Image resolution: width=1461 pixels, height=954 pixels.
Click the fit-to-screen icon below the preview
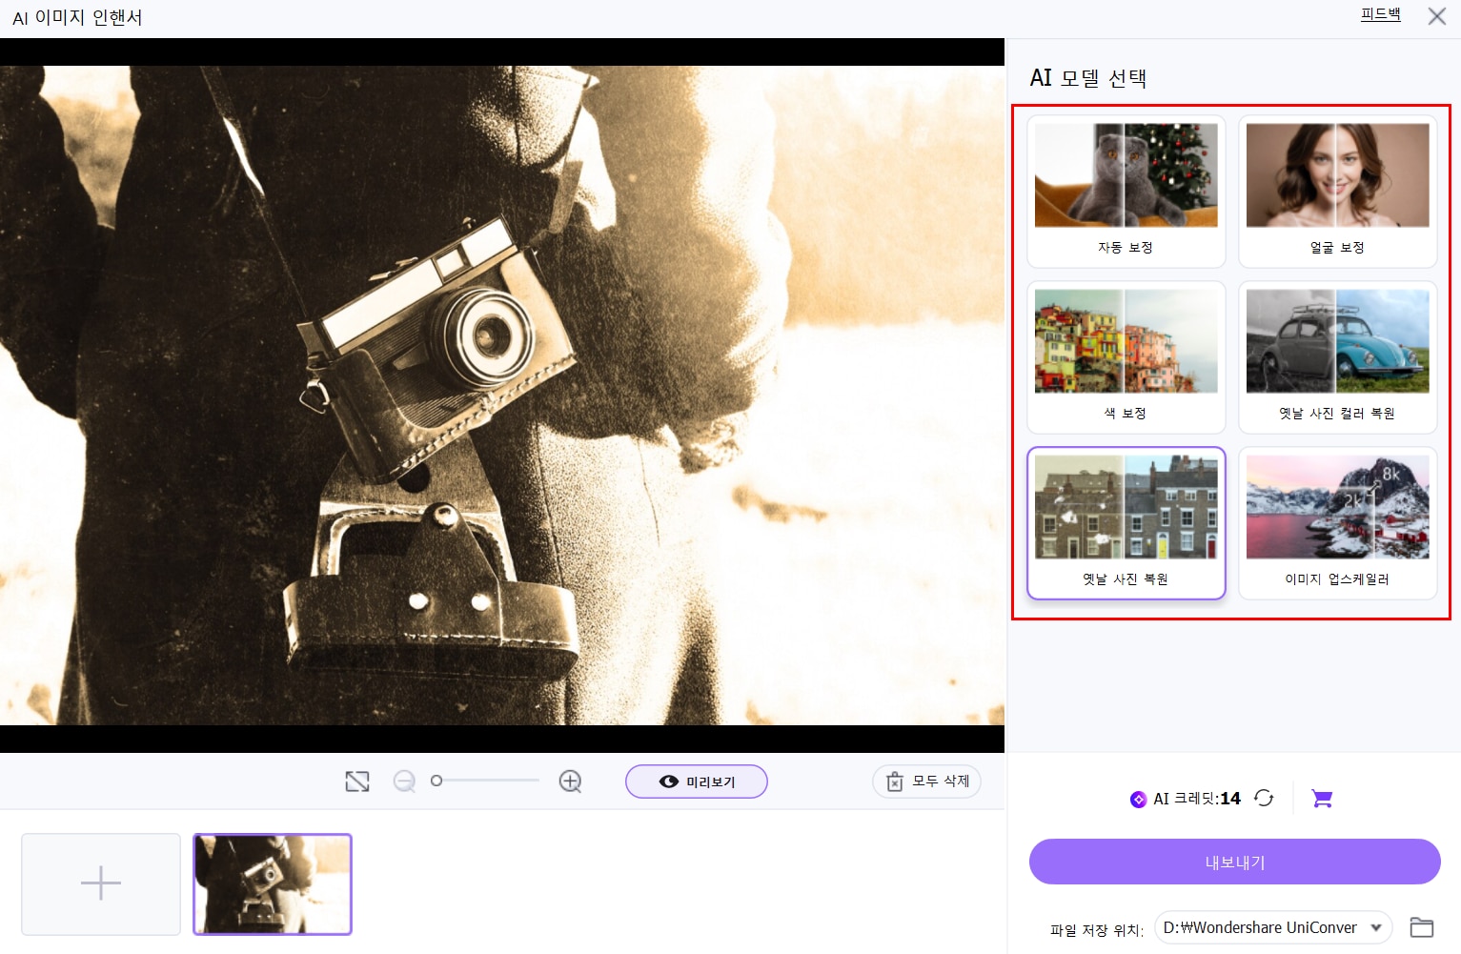point(357,781)
